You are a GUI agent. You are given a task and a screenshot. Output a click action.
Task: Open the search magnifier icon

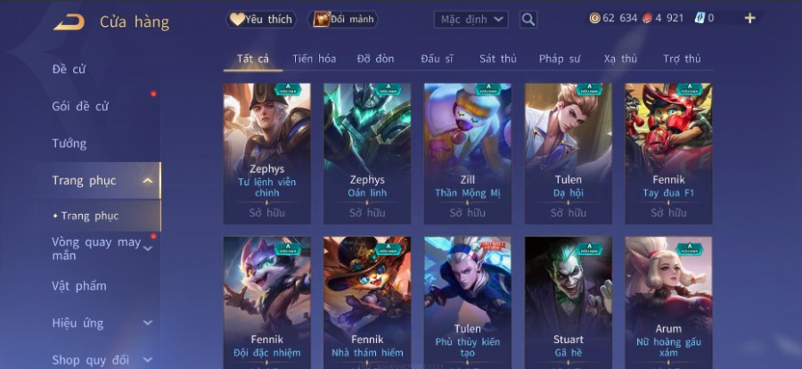528,20
